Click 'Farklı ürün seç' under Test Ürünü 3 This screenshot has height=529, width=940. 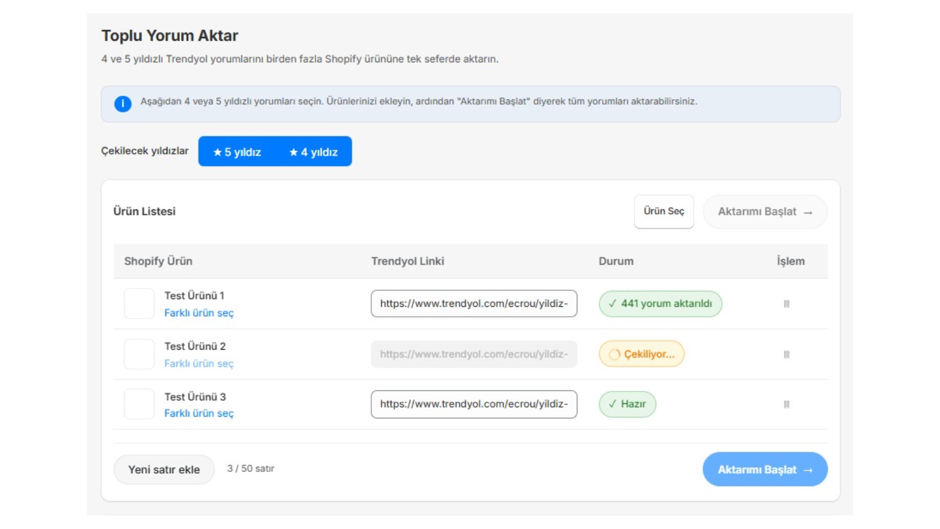(199, 413)
